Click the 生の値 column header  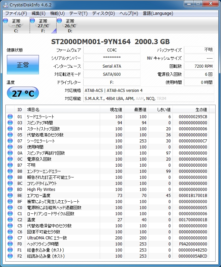pos(191,109)
